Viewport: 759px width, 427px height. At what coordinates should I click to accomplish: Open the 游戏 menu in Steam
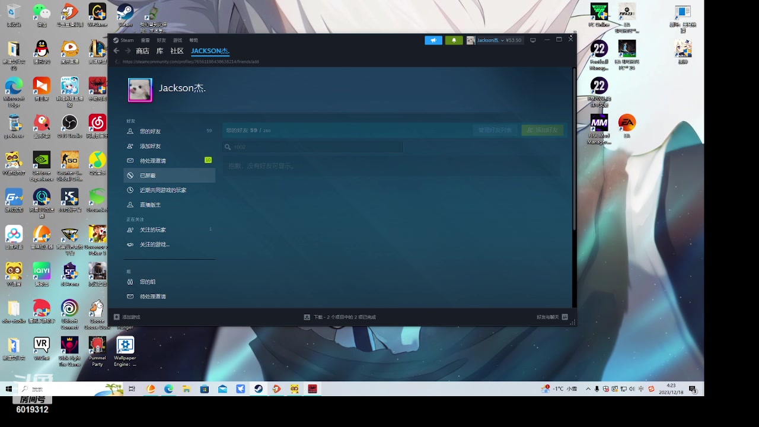[177, 40]
